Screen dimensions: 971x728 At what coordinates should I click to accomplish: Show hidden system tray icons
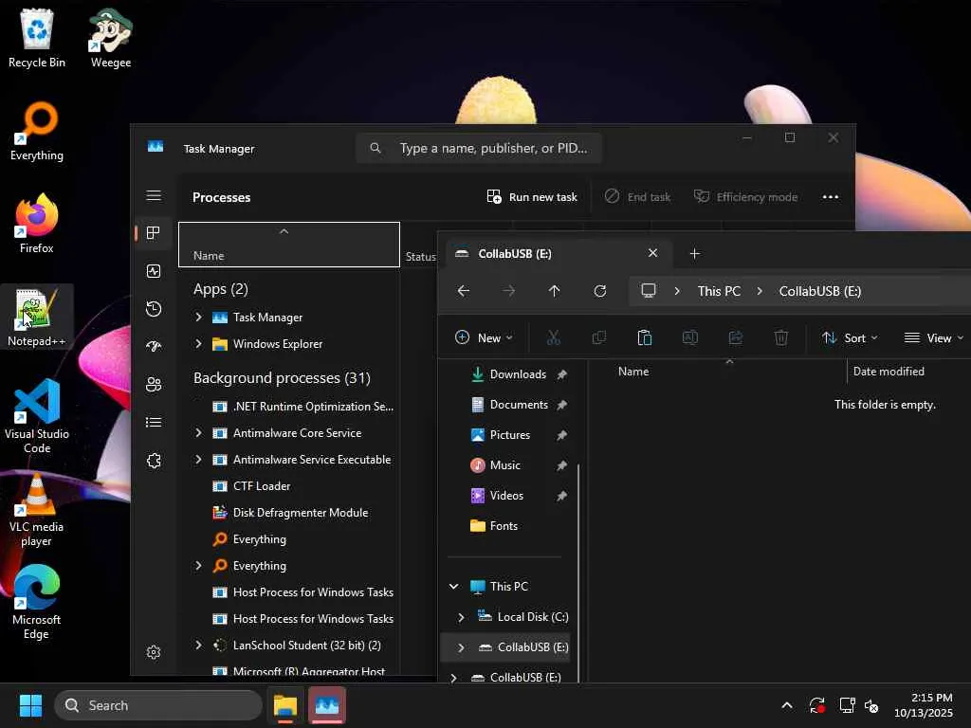(787, 705)
